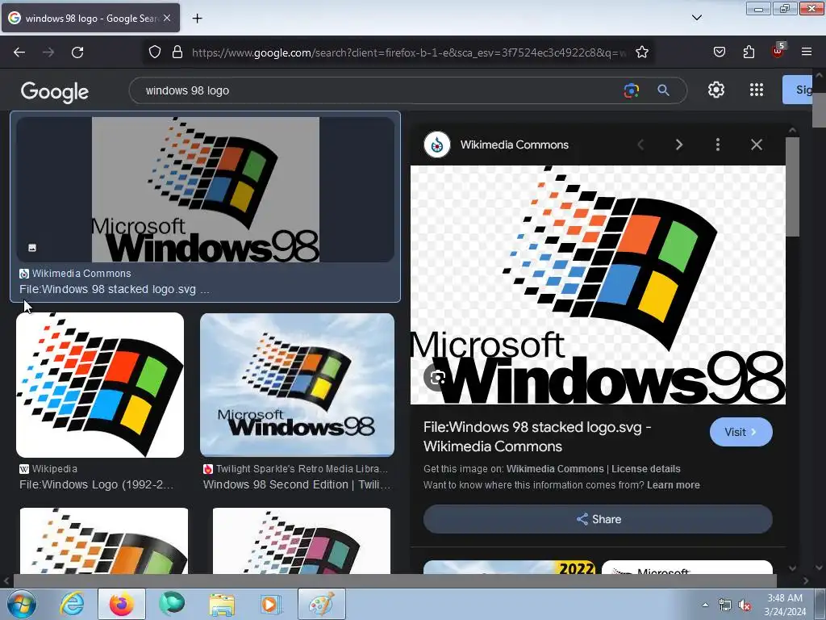Screen dimensions: 826x620
Task: Search by image with Google Lens
Action: point(631,90)
